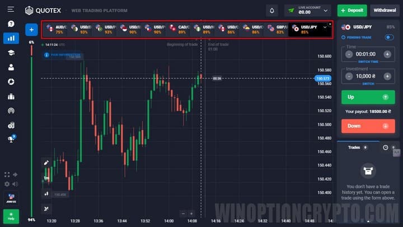Toggle the sound speaker icon in the sidebar
Image resolution: width=403 pixels, height=227 pixels.
click(x=15, y=184)
